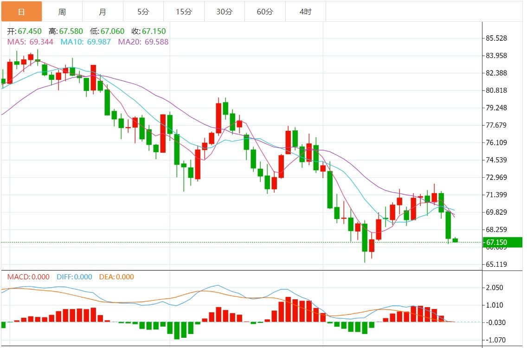
Task: Click the 68.259 price axis label
Action: click(x=496, y=230)
